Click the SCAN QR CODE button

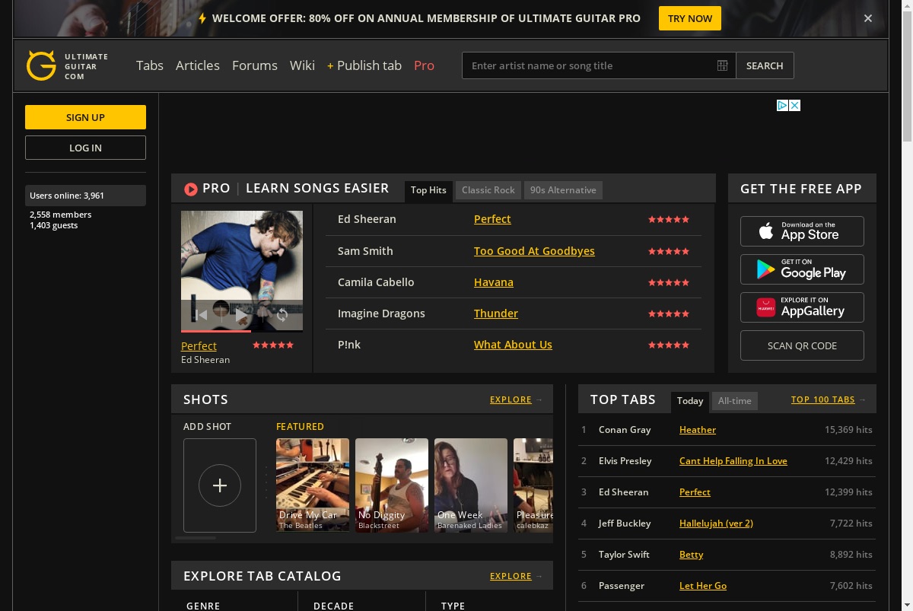[x=802, y=345]
